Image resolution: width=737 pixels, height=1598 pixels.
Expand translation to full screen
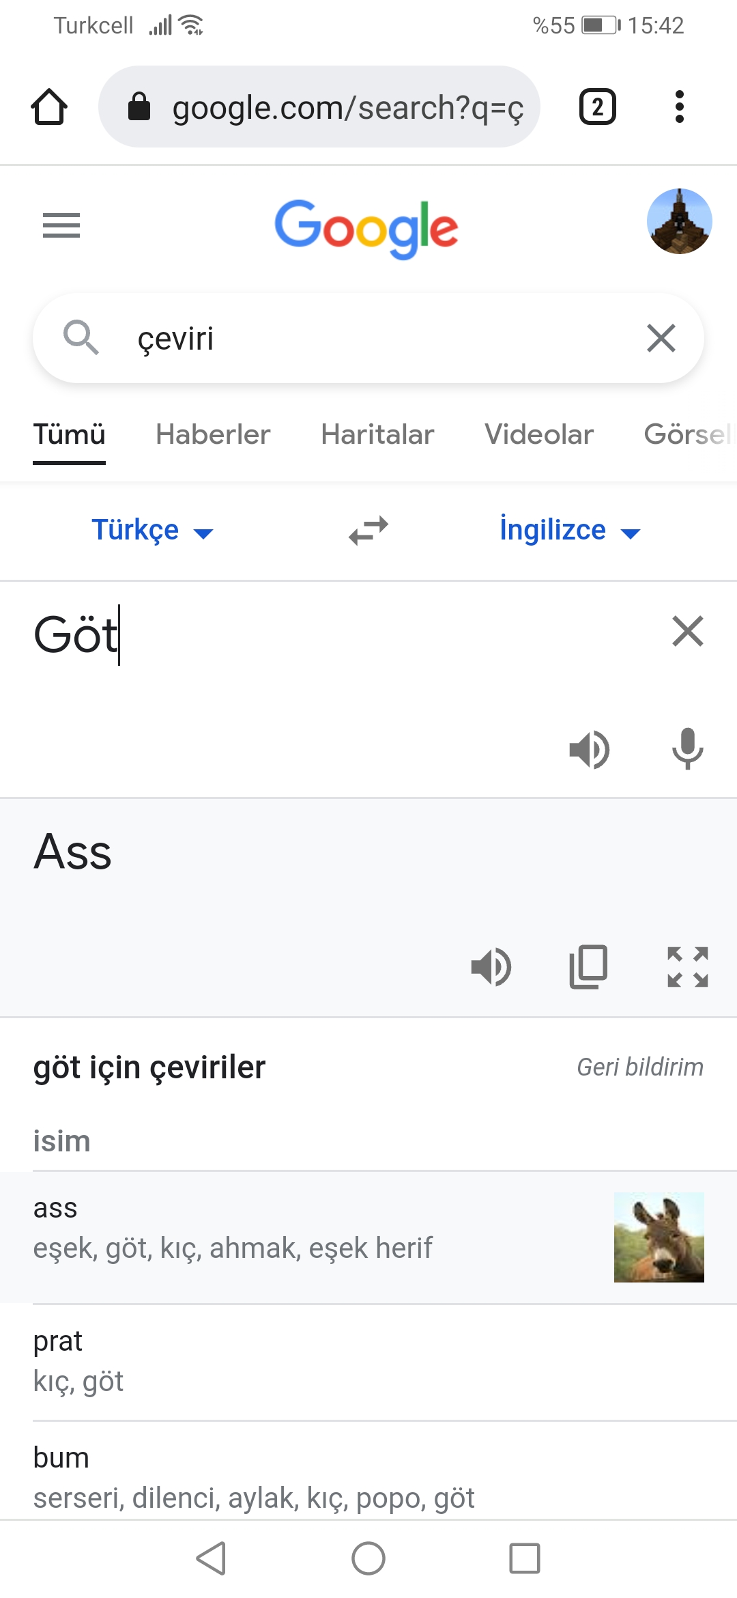click(688, 967)
